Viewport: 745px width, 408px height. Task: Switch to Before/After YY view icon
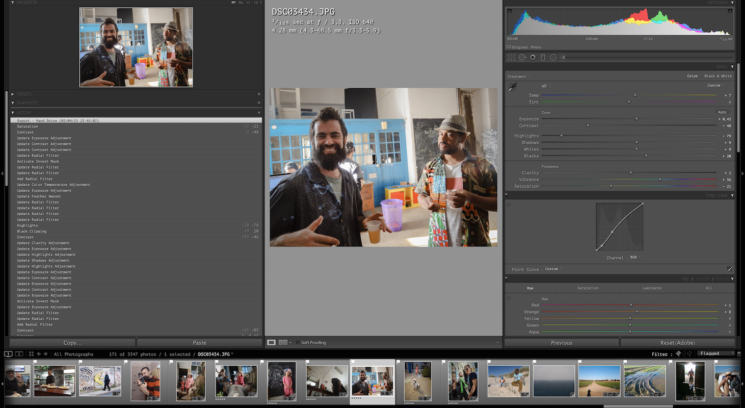pos(282,343)
